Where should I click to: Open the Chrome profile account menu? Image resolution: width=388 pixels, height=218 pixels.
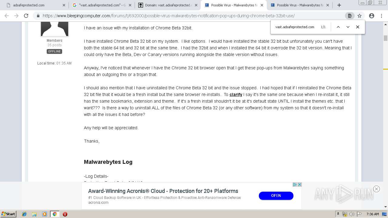pyautogui.click(x=372, y=16)
